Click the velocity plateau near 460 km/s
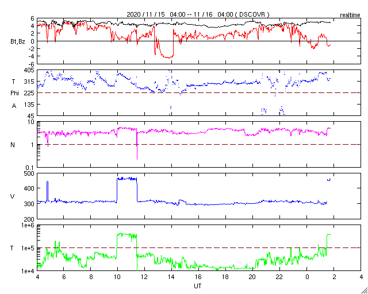 click(126, 179)
